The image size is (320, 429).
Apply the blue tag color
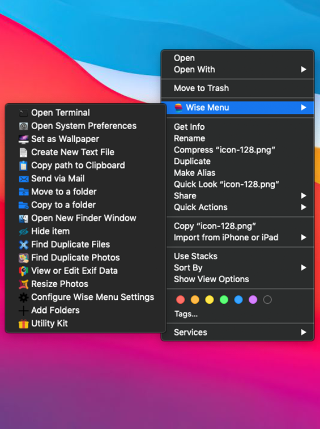coord(238,300)
